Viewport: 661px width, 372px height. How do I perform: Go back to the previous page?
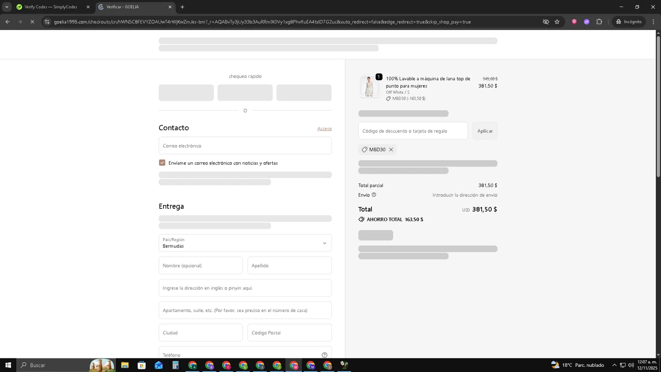7,22
